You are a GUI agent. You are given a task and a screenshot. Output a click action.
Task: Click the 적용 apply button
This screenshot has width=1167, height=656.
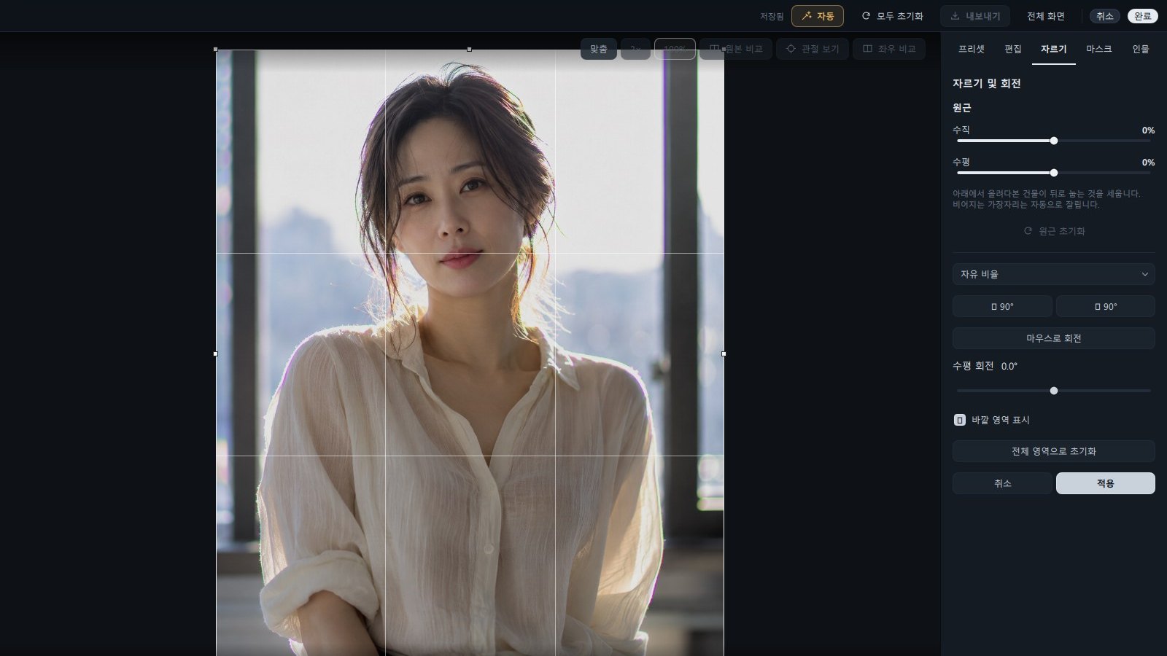[x=1106, y=483]
